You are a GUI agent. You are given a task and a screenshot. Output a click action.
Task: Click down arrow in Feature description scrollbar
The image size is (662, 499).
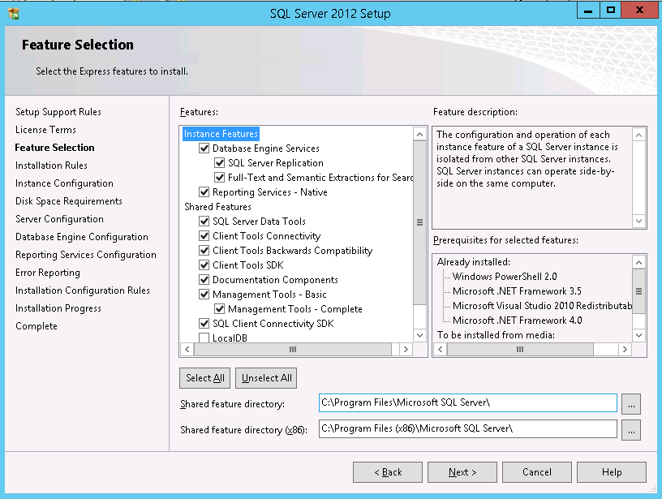[x=639, y=221]
